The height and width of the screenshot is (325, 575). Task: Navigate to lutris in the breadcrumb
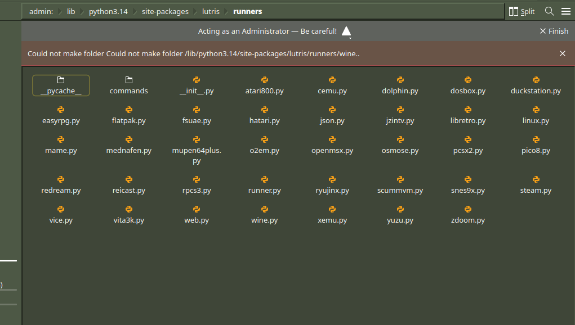[211, 11]
